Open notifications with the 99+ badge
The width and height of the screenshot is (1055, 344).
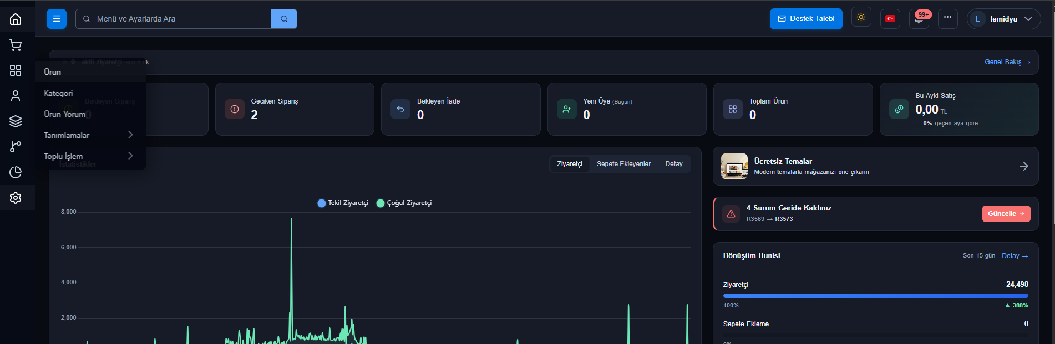(919, 19)
